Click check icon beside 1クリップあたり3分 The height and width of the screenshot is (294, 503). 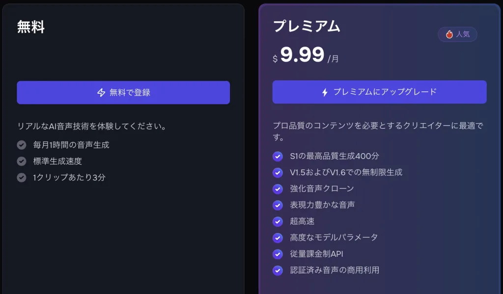coord(22,177)
